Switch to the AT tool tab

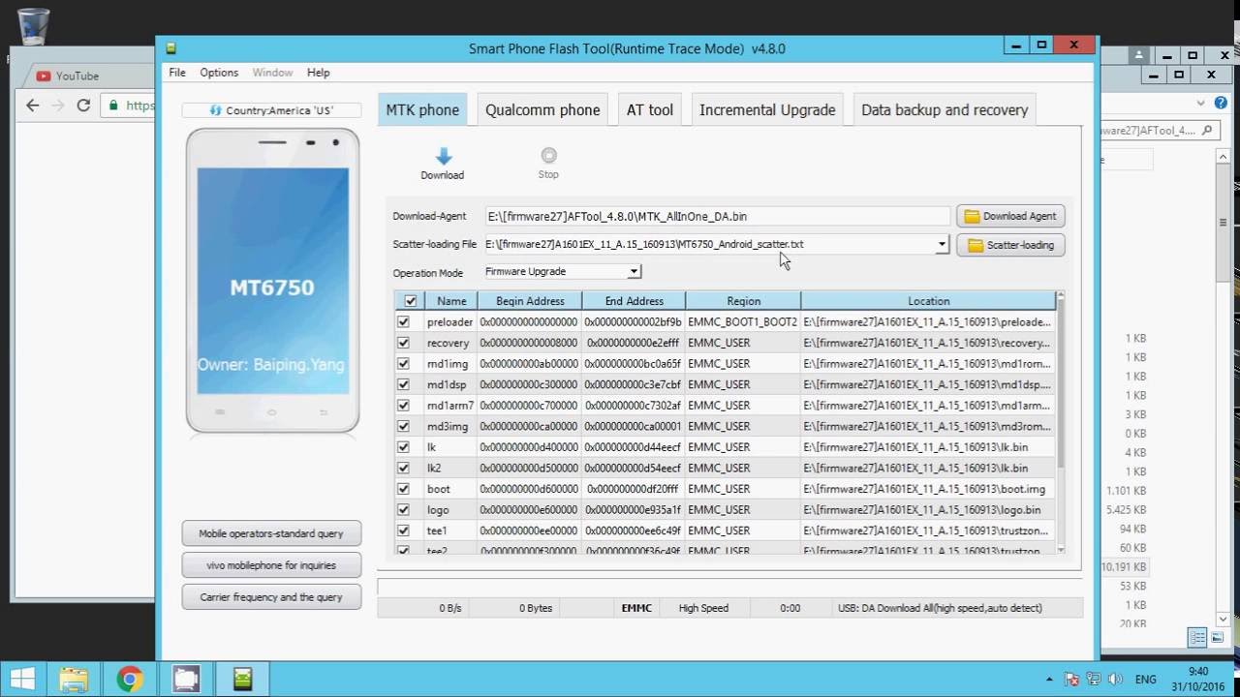649,109
